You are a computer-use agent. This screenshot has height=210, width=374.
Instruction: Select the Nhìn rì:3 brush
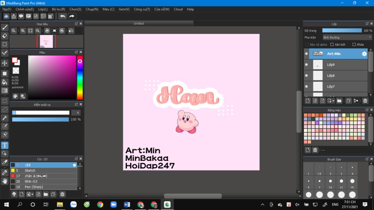tap(44, 182)
